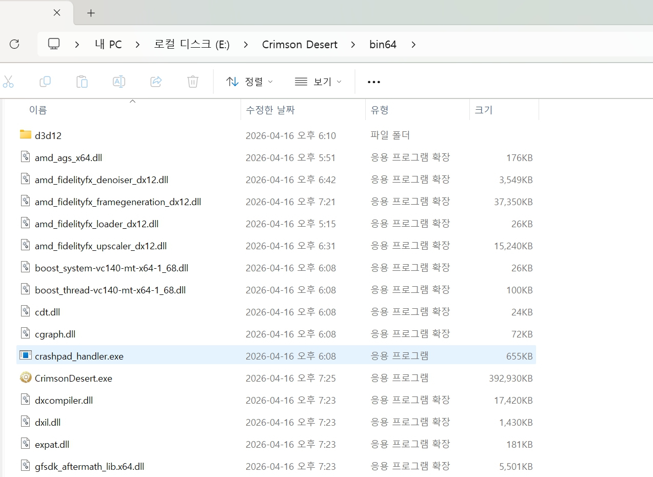Add a new tab with the plus button
Image resolution: width=653 pixels, height=477 pixels.
tap(91, 13)
